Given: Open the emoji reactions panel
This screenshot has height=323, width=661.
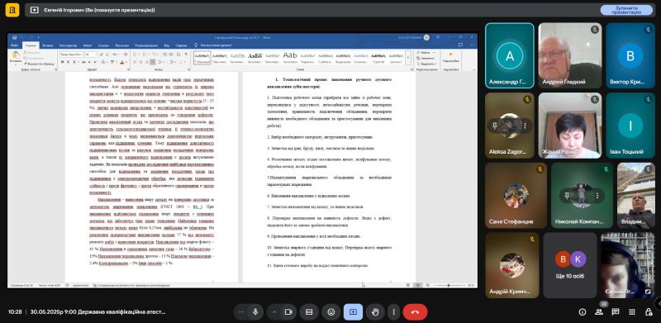Looking at the screenshot, I should (331, 312).
